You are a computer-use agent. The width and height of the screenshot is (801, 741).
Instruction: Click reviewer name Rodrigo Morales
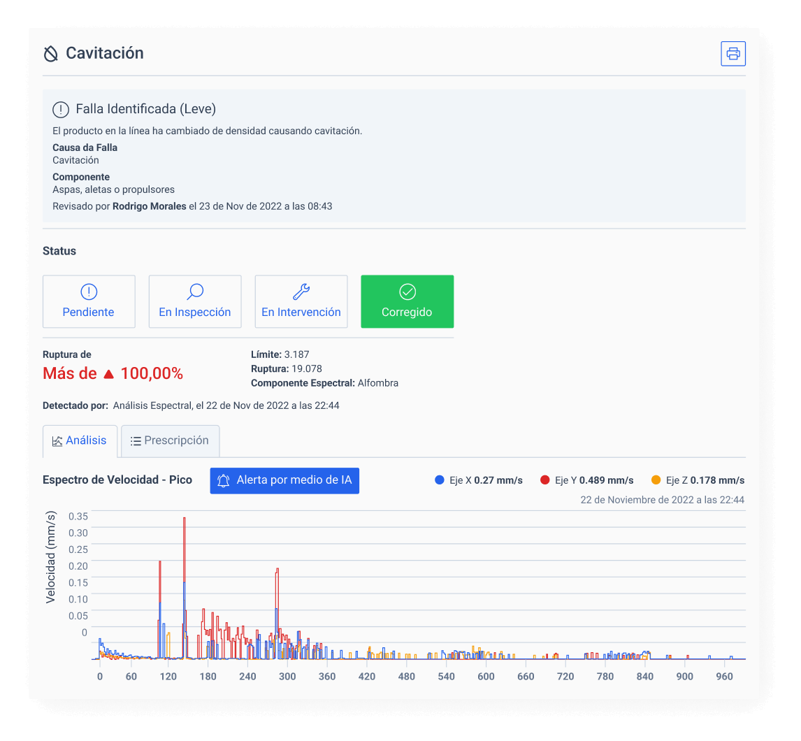(149, 206)
